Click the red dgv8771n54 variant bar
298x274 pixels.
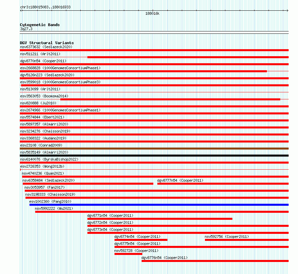(160, 219)
